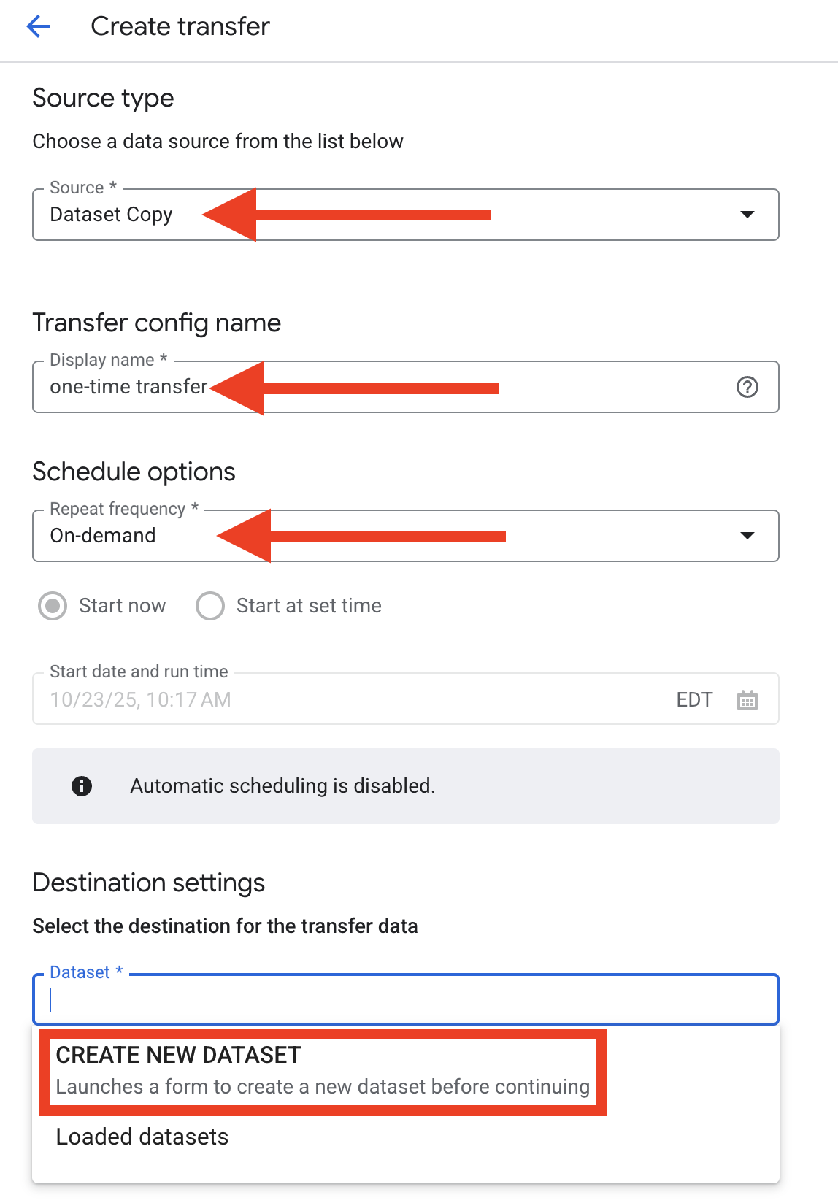Expand the Repeat frequency dropdown arrow

pos(747,536)
